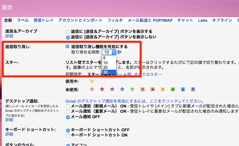Select the green star icon
This screenshot has width=239, height=146.
tap(132, 89)
